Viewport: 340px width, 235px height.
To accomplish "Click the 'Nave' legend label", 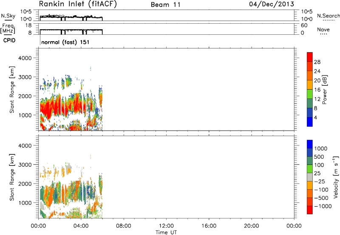I will [x=323, y=29].
